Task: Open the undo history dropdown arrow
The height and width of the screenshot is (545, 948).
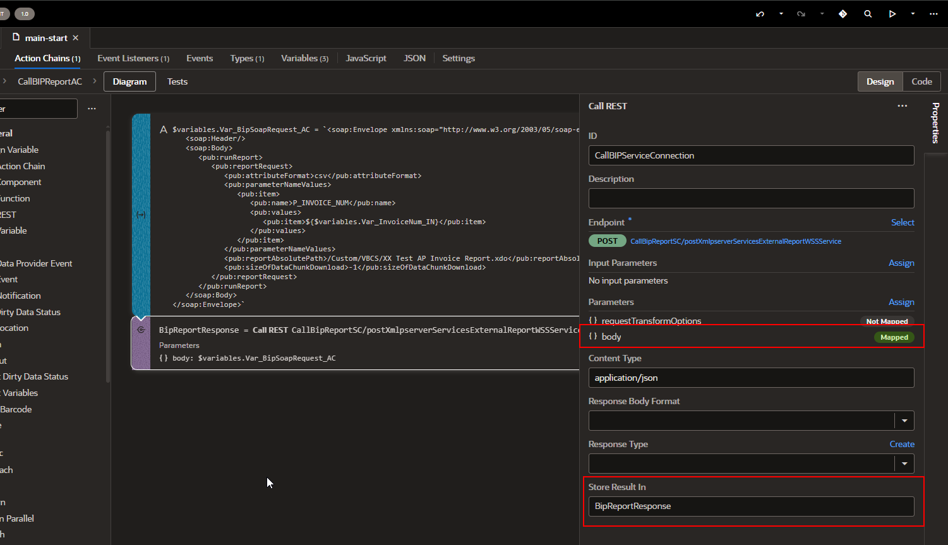Action: click(x=781, y=14)
